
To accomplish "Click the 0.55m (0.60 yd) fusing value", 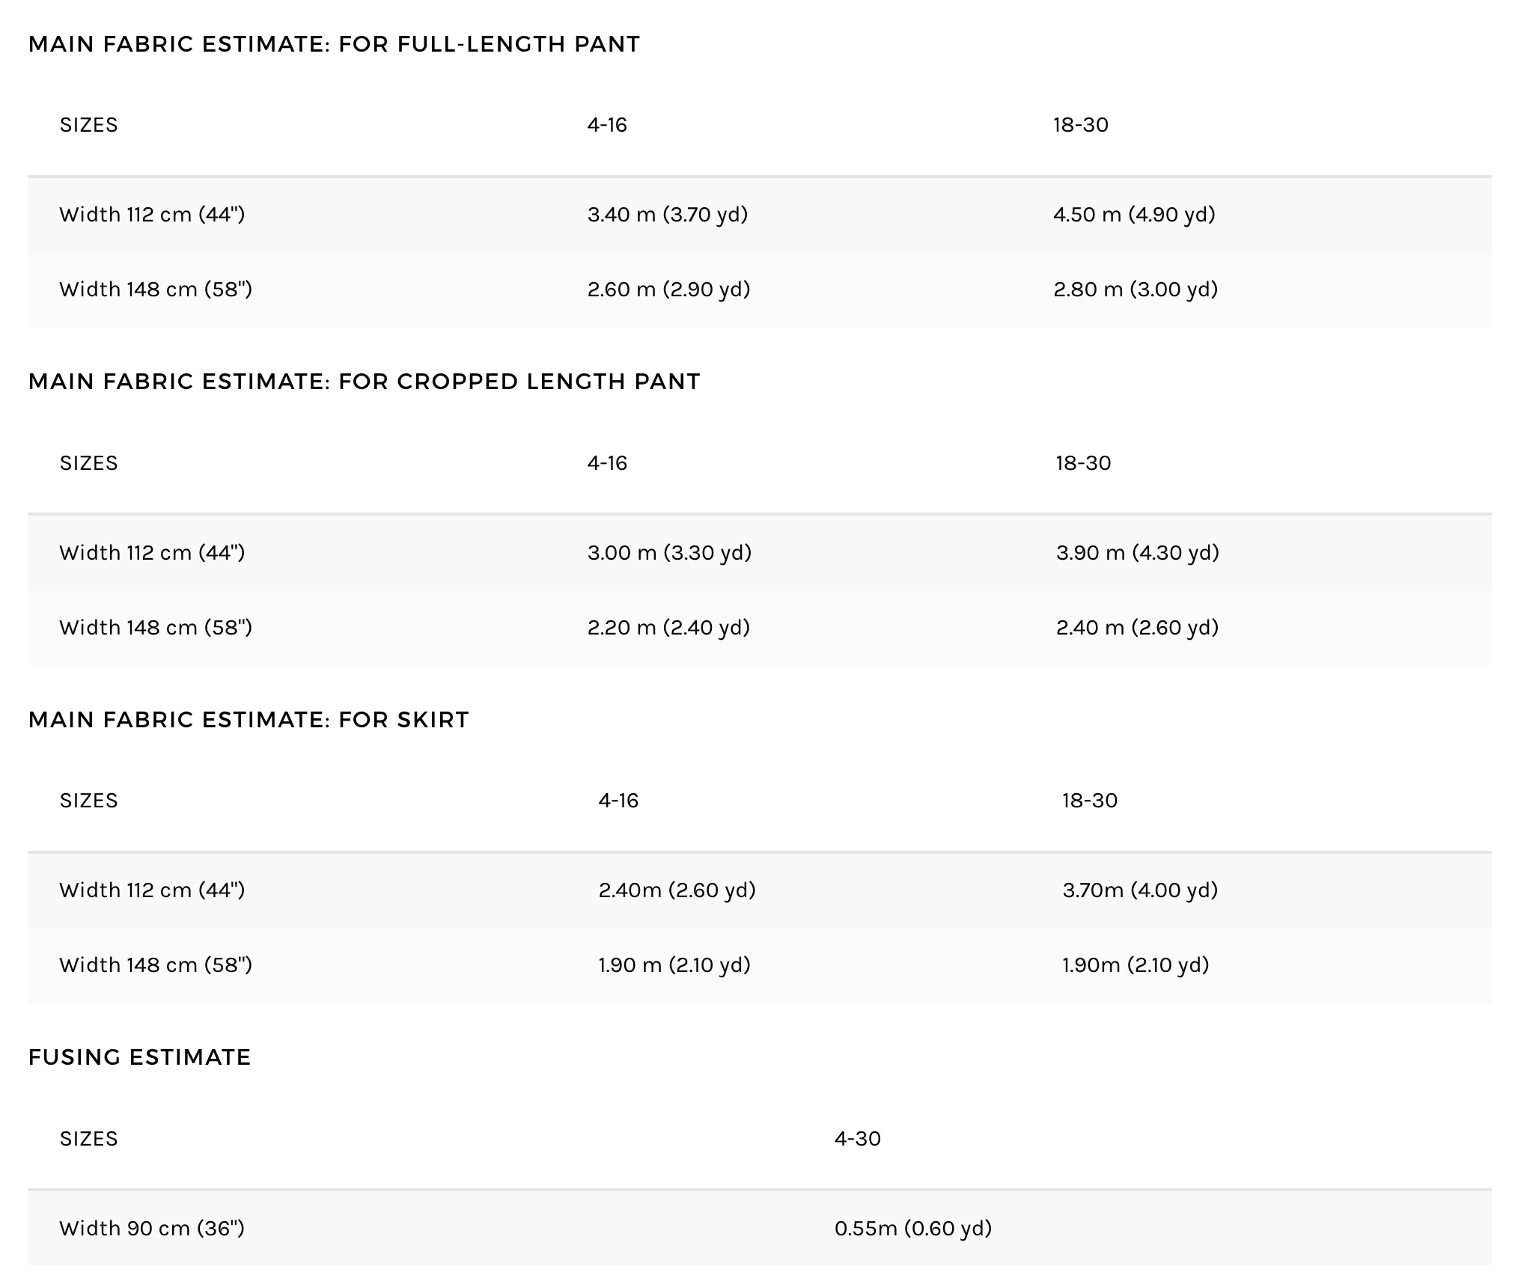I will coord(913,1229).
